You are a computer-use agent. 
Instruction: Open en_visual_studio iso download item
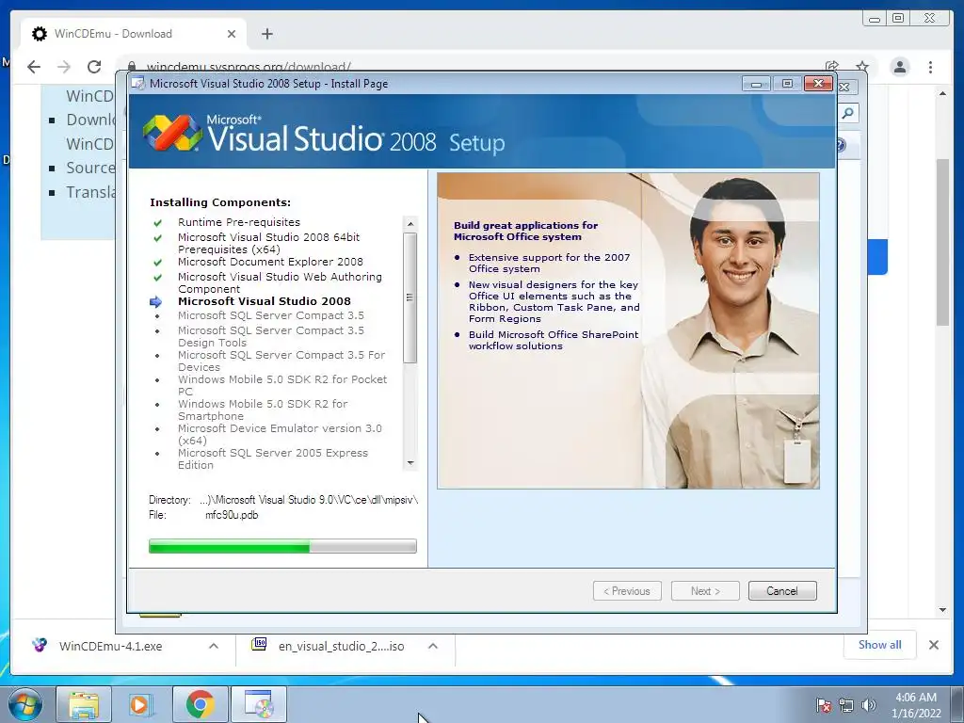pyautogui.click(x=329, y=646)
